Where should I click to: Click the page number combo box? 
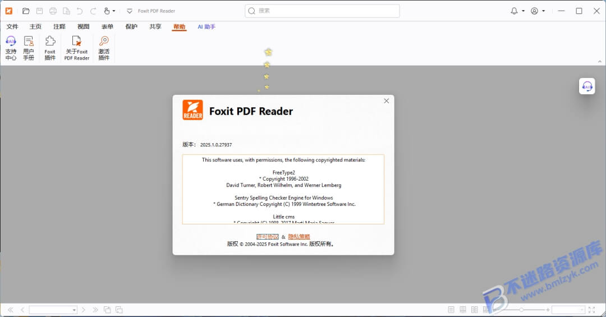point(53,310)
